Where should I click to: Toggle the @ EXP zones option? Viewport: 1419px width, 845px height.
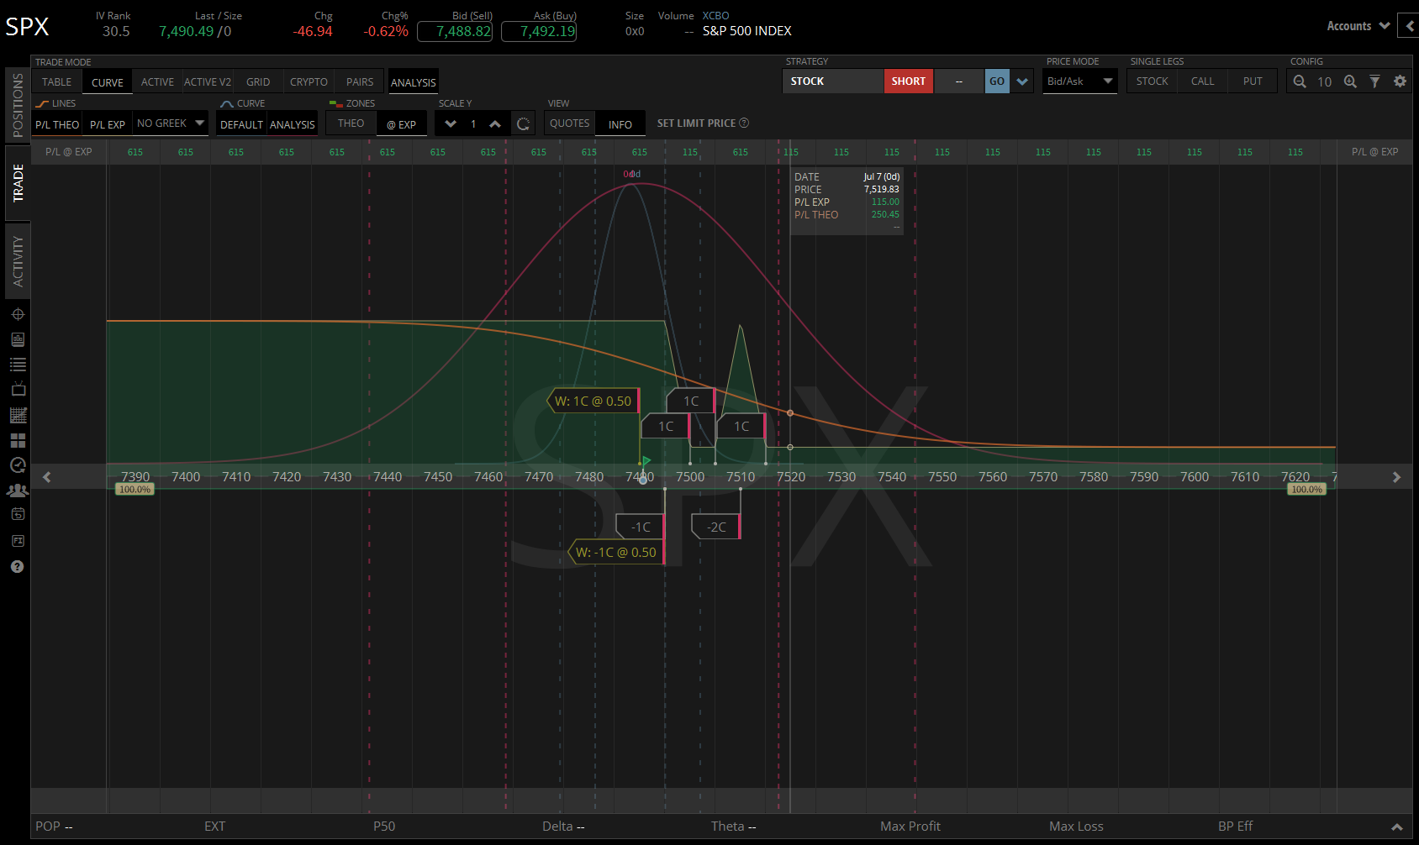pos(402,124)
